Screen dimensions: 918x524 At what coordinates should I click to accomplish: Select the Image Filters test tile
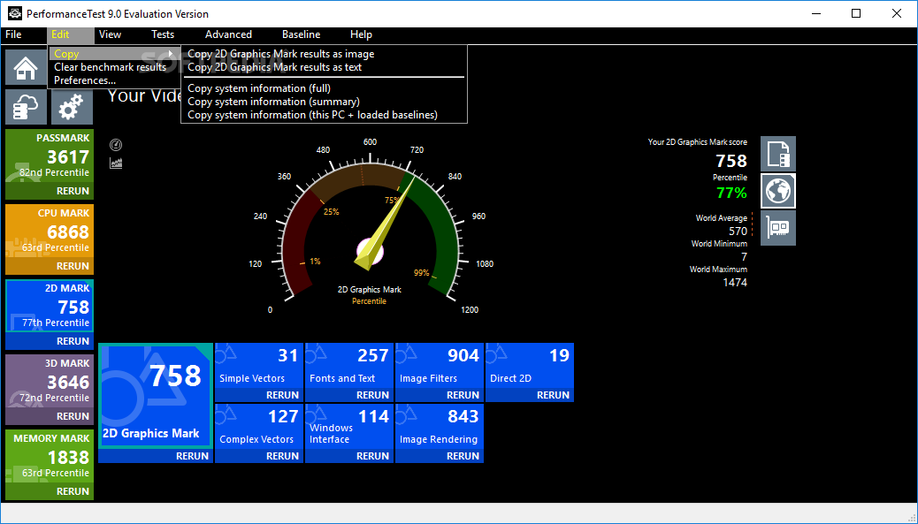pyautogui.click(x=439, y=366)
